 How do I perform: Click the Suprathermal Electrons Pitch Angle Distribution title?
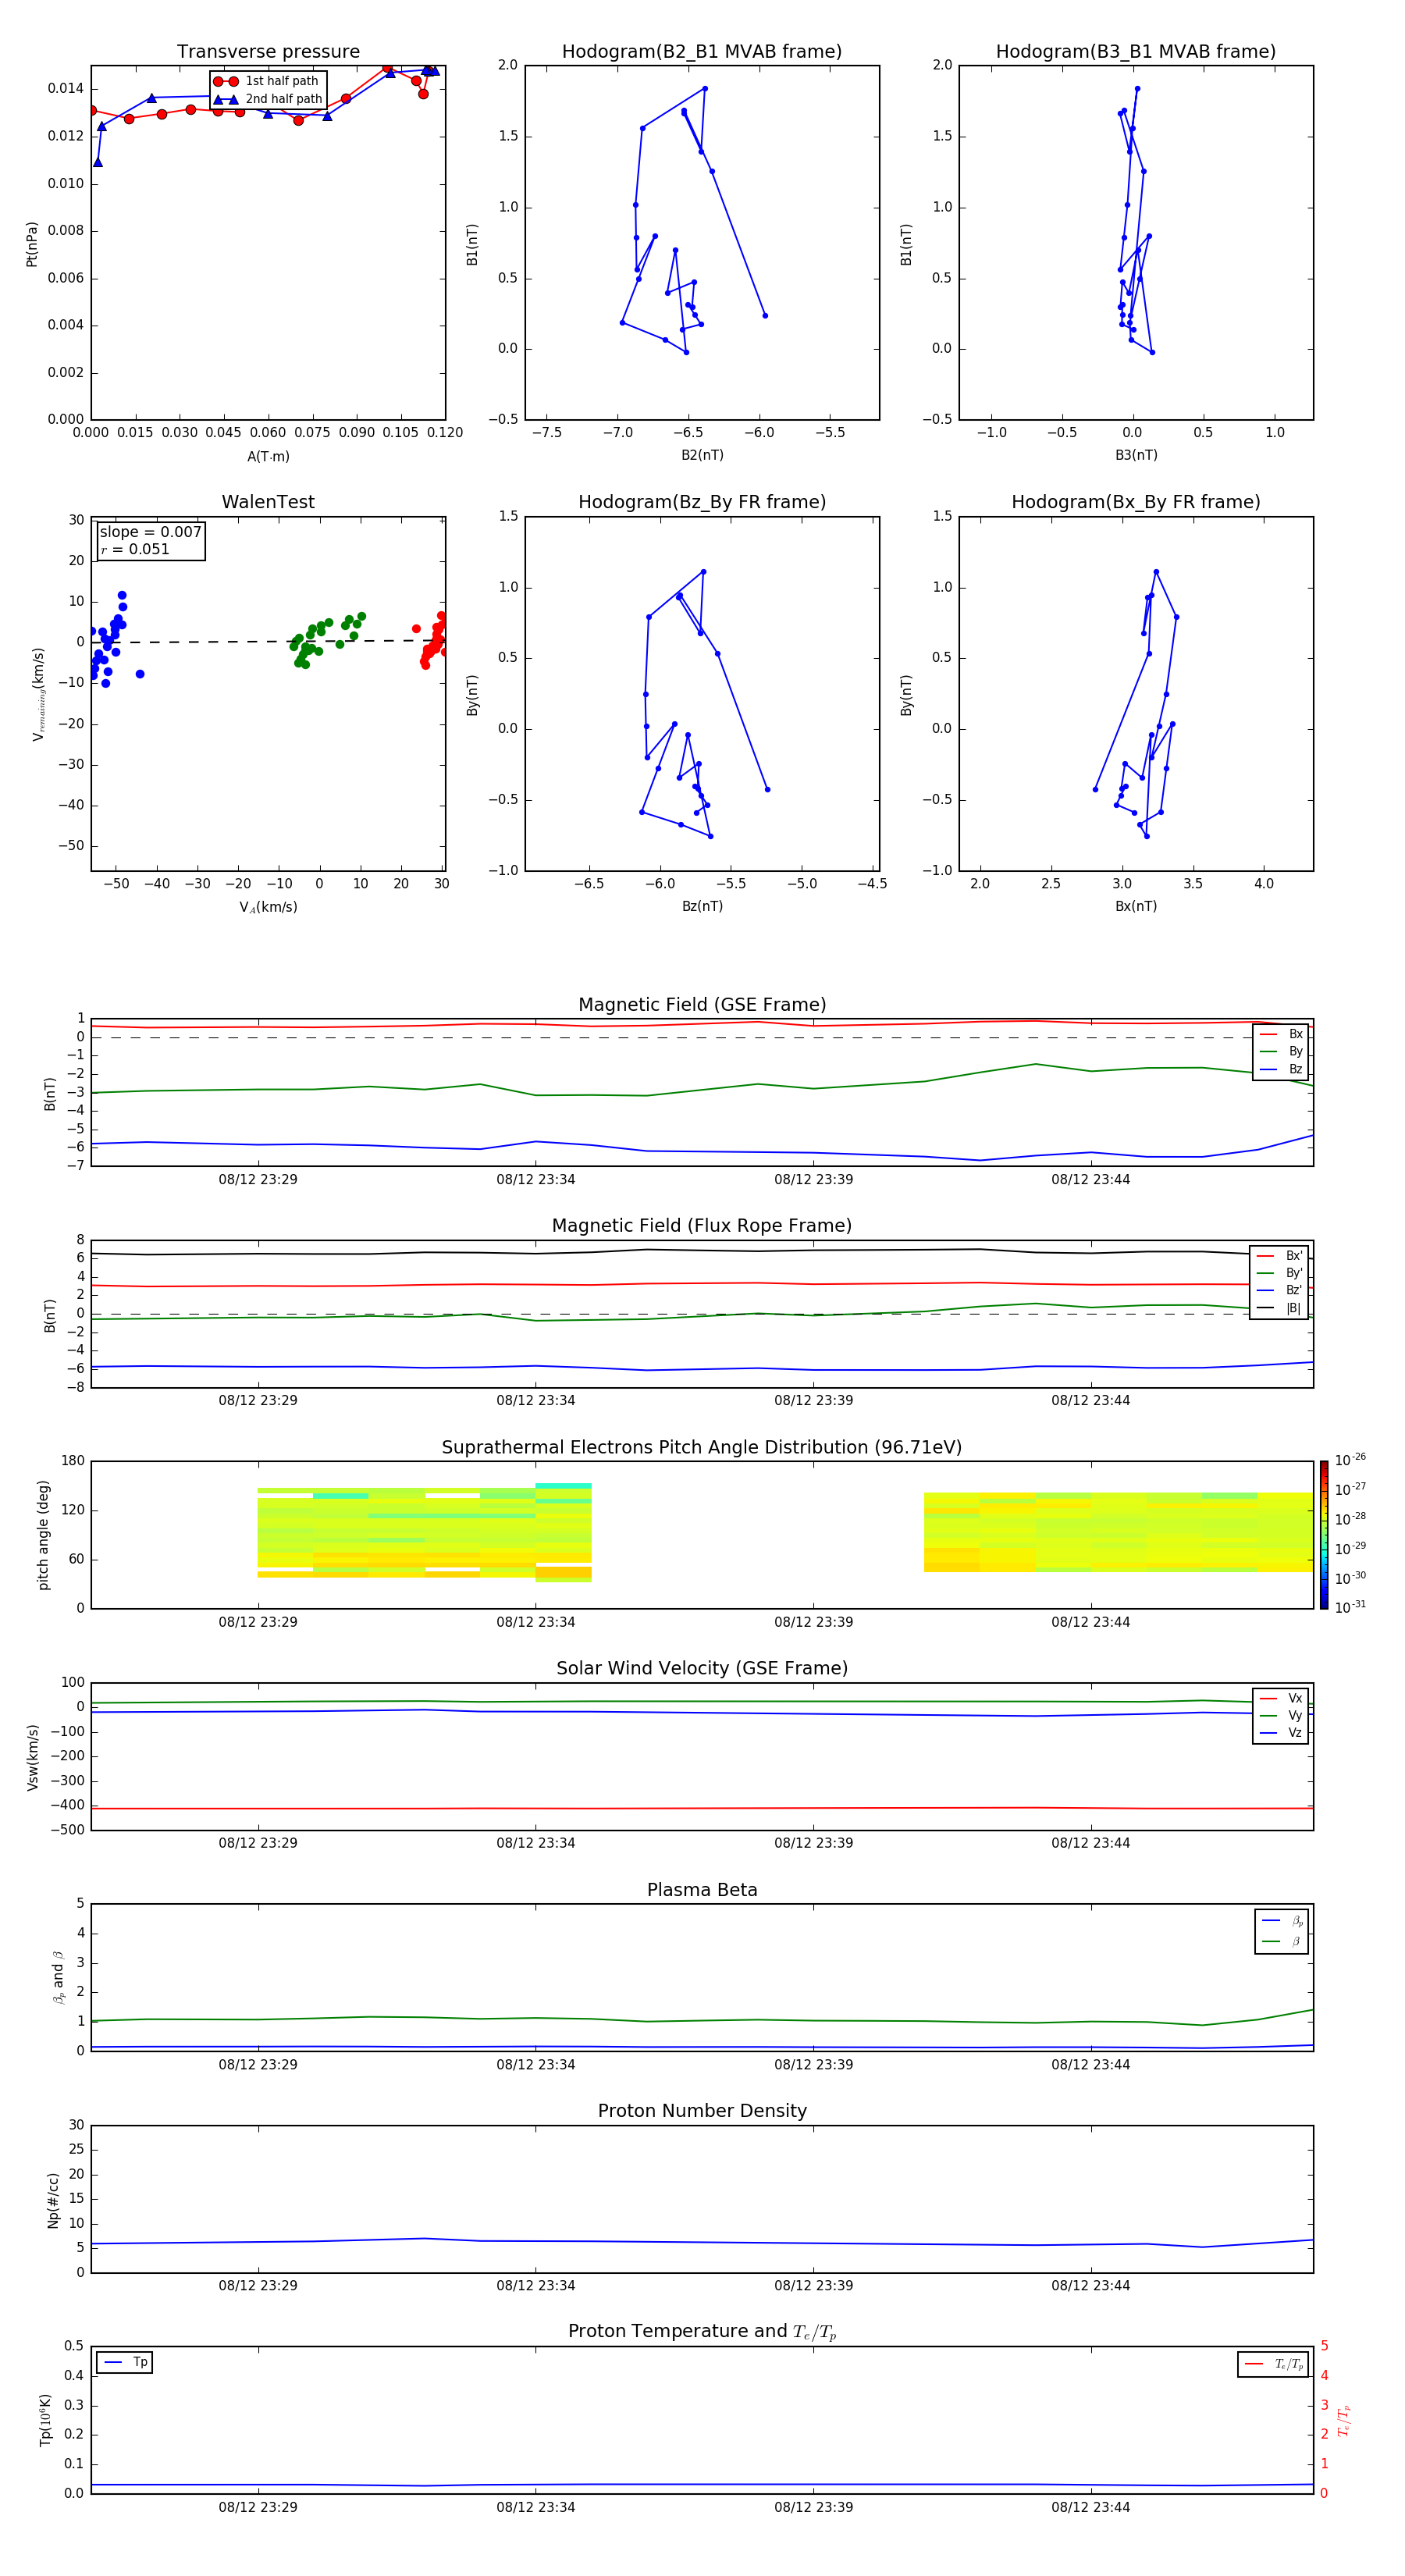click(702, 1448)
